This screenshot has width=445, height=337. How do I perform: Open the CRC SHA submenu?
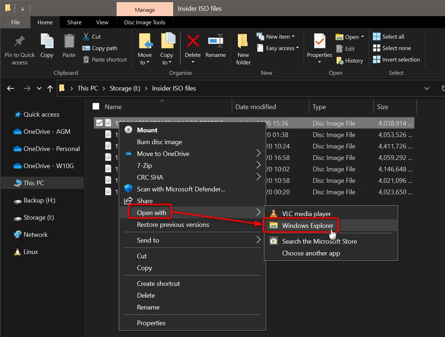click(192, 177)
